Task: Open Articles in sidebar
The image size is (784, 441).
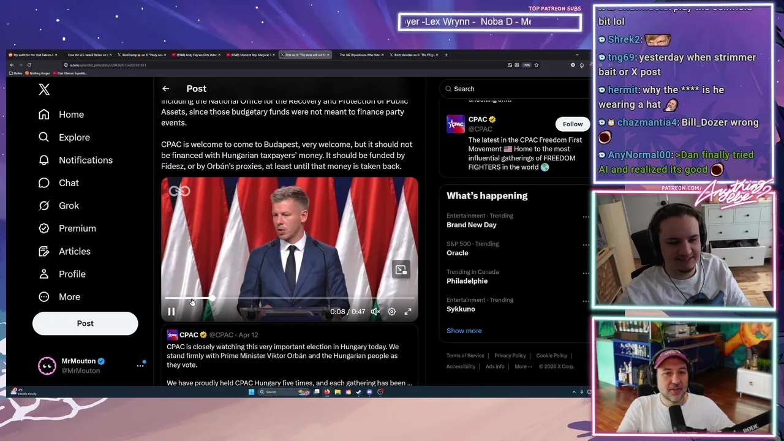Action: point(64,251)
